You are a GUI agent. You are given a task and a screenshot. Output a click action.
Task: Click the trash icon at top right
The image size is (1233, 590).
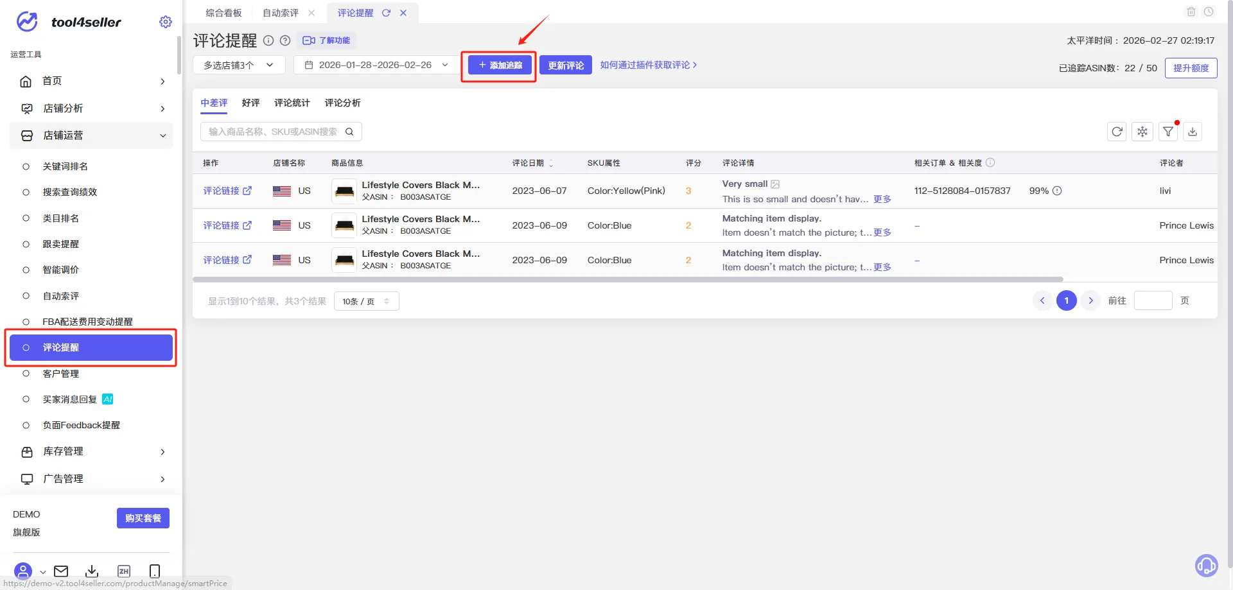pyautogui.click(x=1191, y=12)
